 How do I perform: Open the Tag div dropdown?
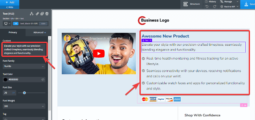(24, 119)
